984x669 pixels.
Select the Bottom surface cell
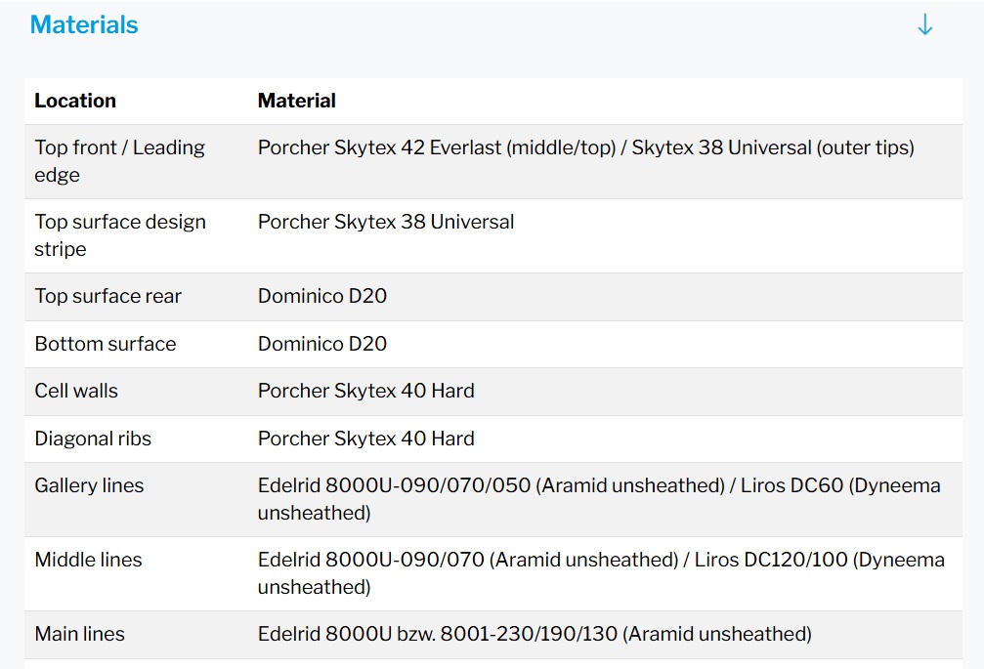(x=105, y=344)
